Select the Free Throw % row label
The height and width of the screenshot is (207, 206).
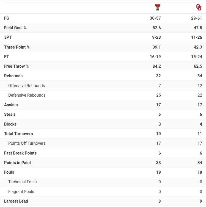pyautogui.click(x=17, y=66)
